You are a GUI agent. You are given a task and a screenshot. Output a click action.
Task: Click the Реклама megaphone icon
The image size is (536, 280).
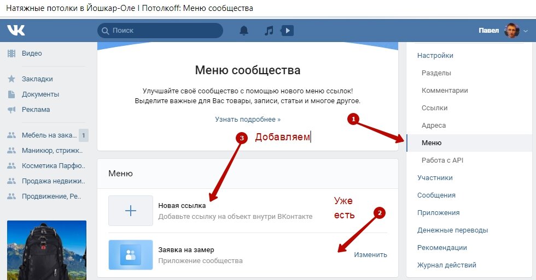(11, 110)
